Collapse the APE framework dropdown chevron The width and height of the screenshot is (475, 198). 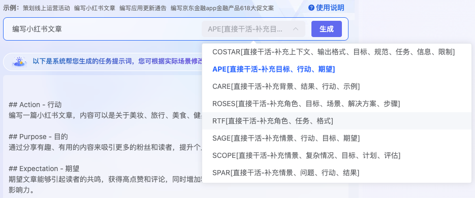(296, 29)
